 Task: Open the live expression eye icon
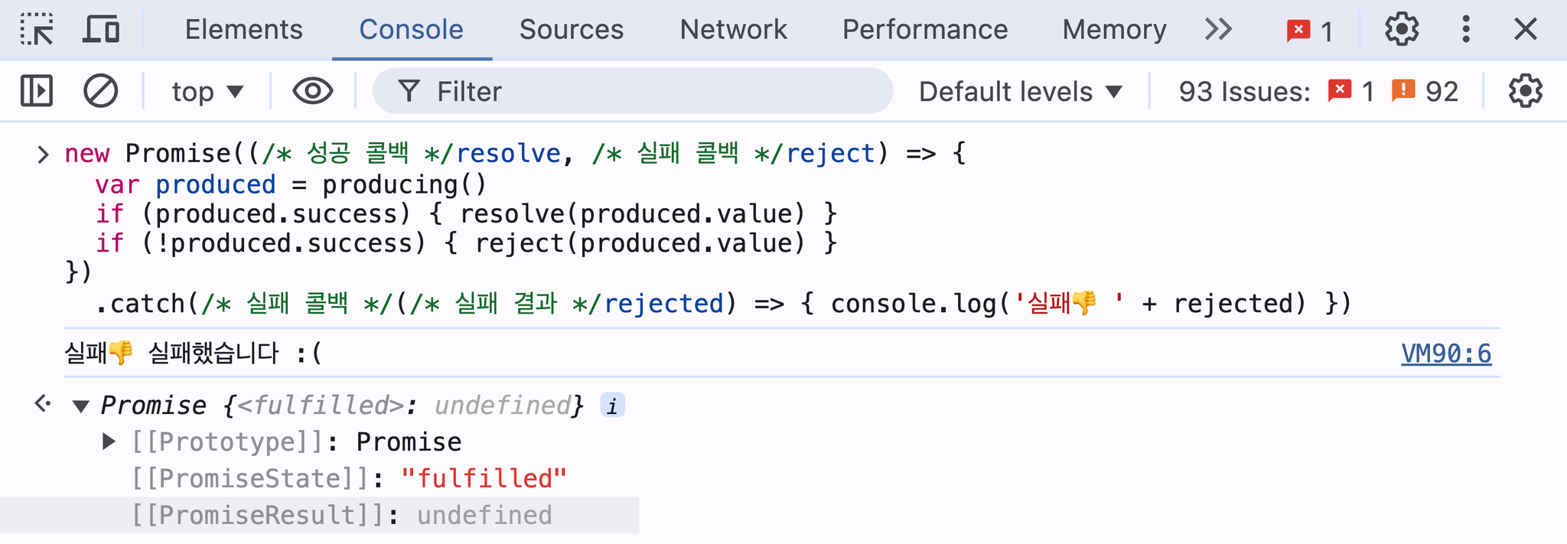(313, 91)
